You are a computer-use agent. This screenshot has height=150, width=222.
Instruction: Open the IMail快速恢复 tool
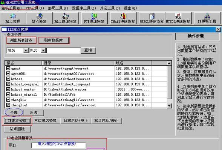tap(123, 18)
